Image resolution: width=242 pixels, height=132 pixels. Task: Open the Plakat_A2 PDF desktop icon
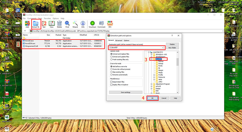click(7, 95)
